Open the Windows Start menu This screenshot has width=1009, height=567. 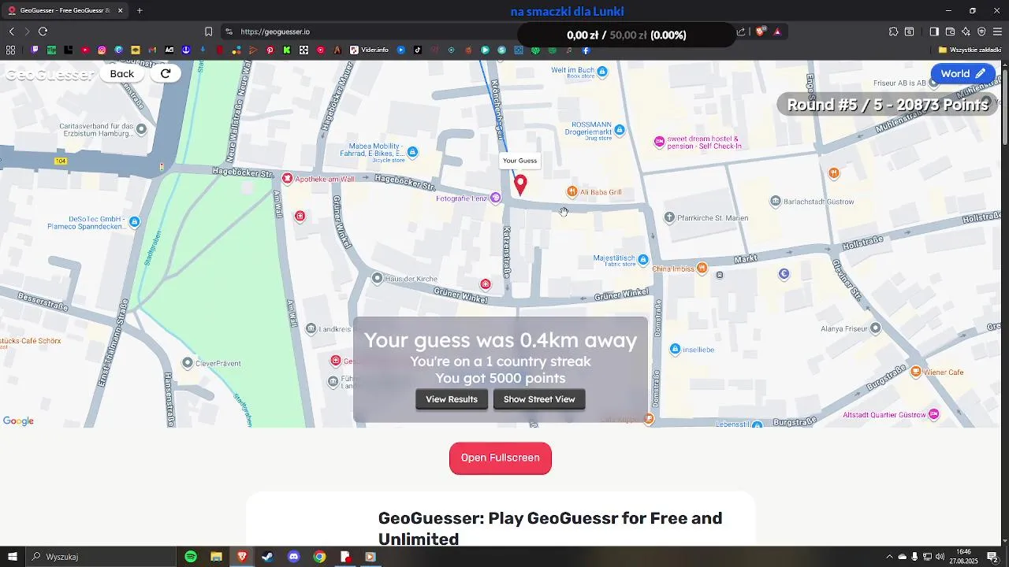(x=12, y=557)
